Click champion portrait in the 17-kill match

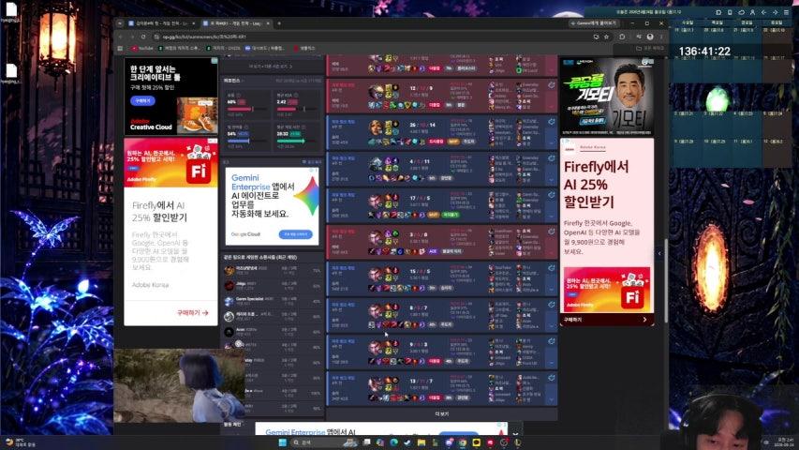376,201
